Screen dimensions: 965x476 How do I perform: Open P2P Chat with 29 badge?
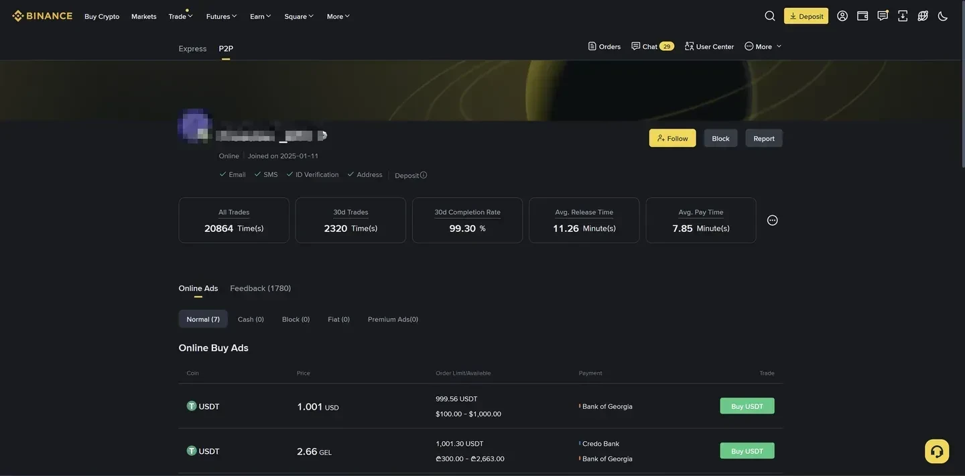(x=652, y=46)
